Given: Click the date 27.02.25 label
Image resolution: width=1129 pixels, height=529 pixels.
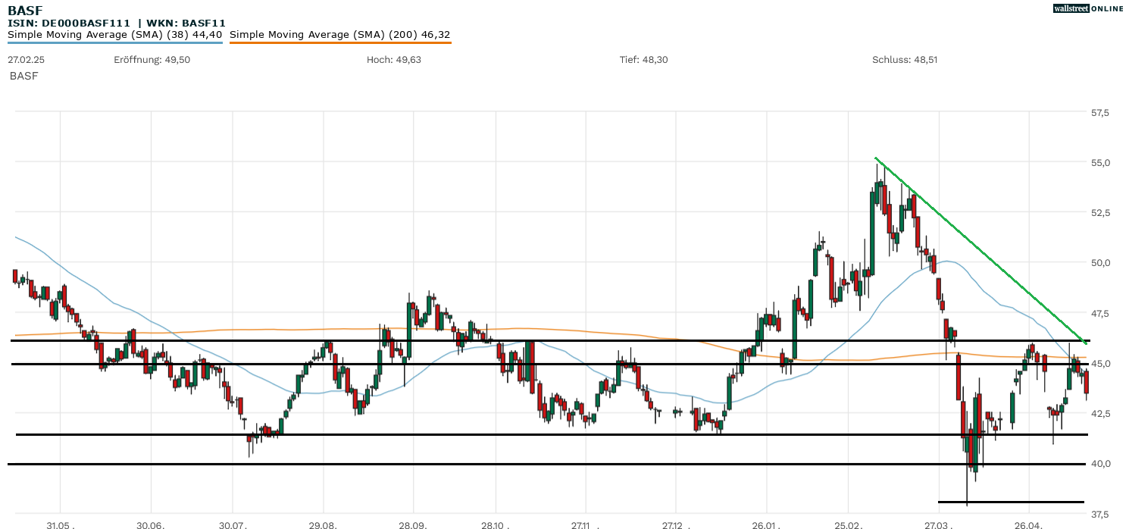Looking at the screenshot, I should coord(26,59).
